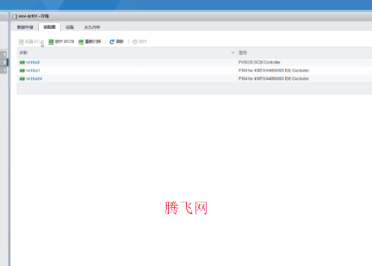Click the sidebar collapse icon at top left
Image resolution: width=372 pixels, height=266 pixels.
[x=3, y=16]
